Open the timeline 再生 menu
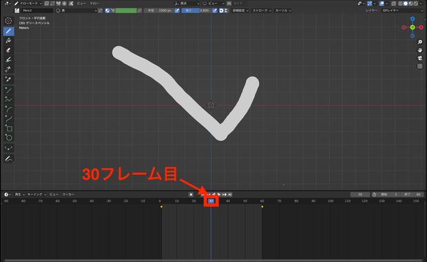Image resolution: width=427 pixels, height=262 pixels. point(19,195)
